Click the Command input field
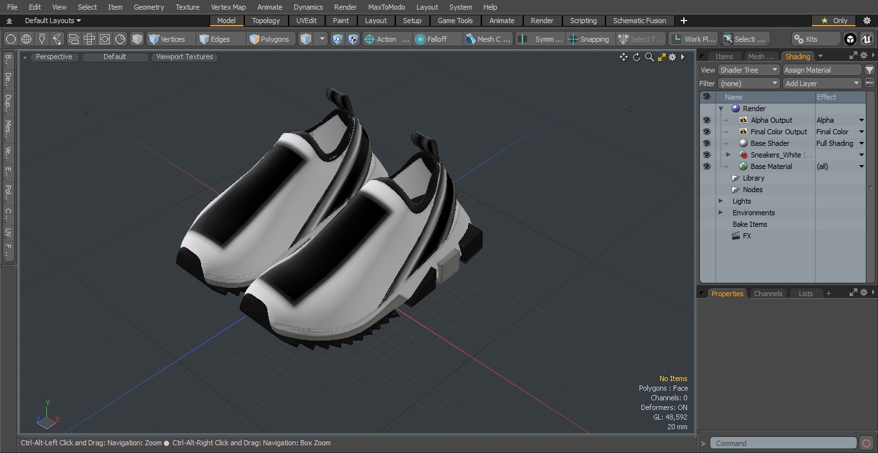 783,443
